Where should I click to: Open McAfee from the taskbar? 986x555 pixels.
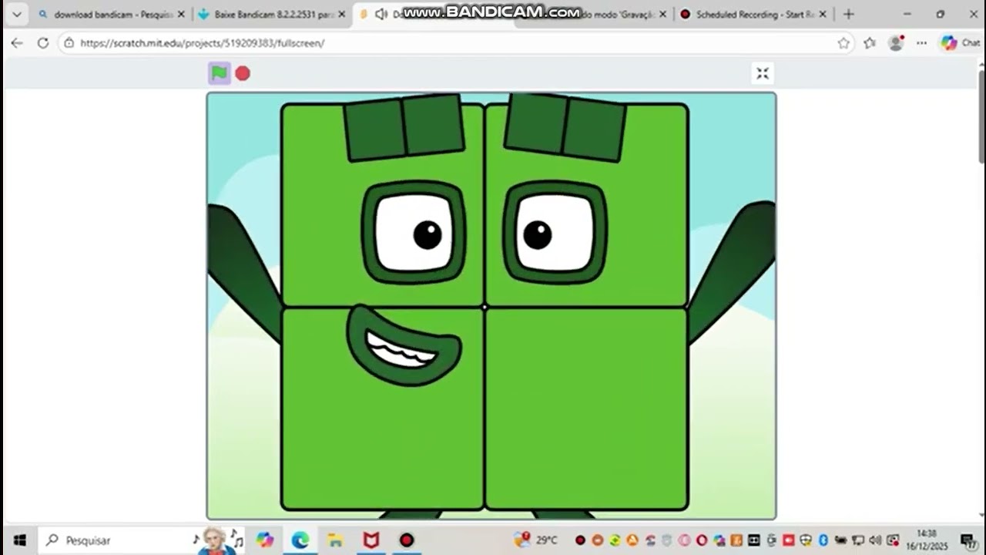point(371,540)
